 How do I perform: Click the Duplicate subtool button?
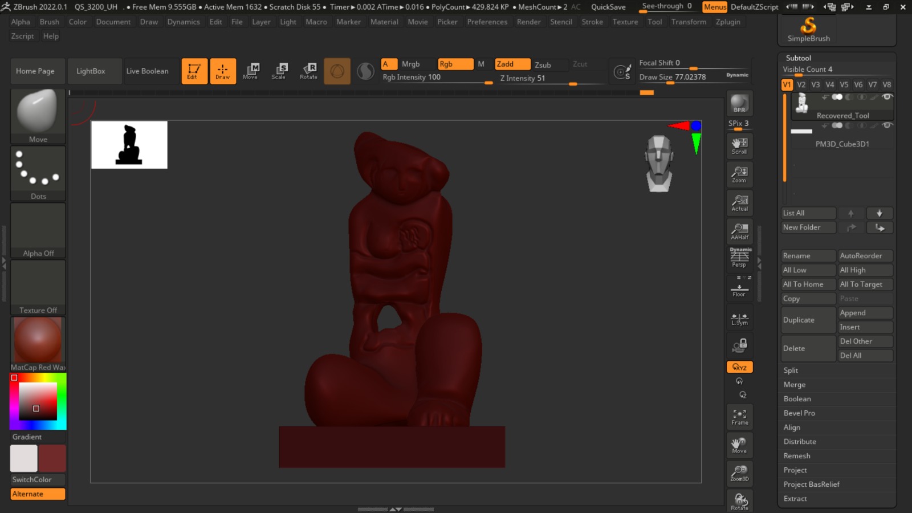click(x=808, y=320)
